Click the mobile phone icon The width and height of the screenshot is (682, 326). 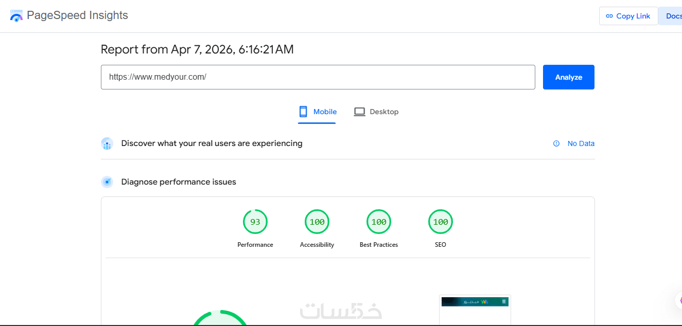(303, 112)
